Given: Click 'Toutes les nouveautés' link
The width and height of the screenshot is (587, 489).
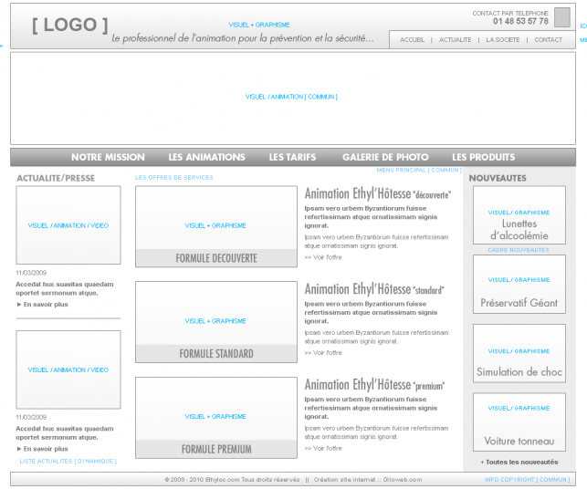Looking at the screenshot, I should [x=519, y=463].
